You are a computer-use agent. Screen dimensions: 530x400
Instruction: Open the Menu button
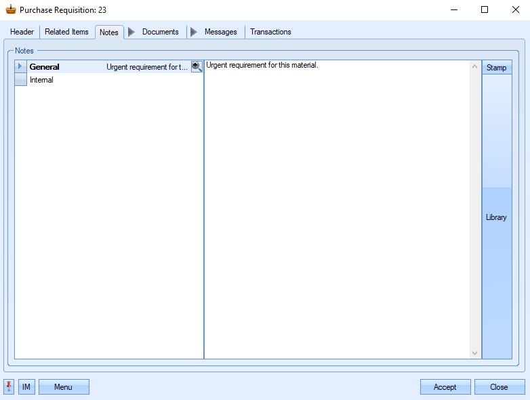click(x=64, y=387)
